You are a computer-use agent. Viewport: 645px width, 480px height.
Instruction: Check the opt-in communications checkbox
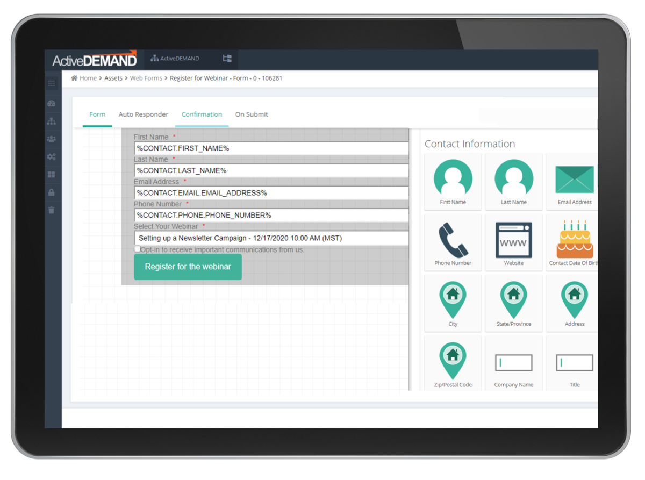point(137,249)
